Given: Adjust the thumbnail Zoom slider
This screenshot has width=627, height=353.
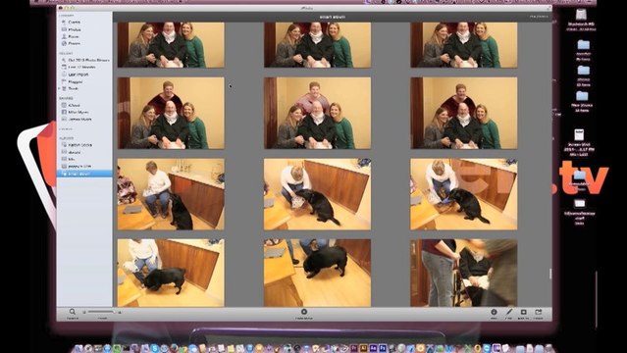Looking at the screenshot, I should click(101, 312).
